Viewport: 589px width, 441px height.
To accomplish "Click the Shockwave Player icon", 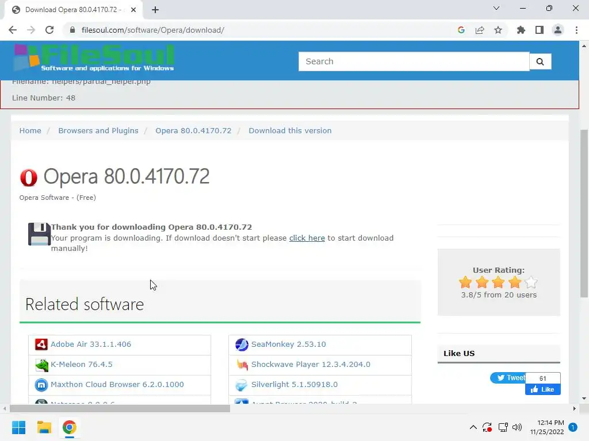I will pyautogui.click(x=242, y=365).
